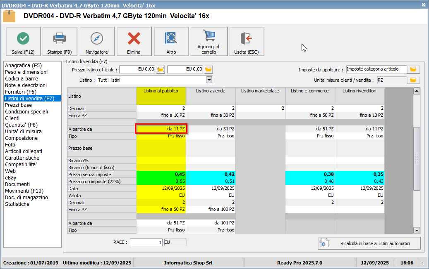The image size is (429, 269).
Task: Delete the item with the Elimina button
Action: 134,42
